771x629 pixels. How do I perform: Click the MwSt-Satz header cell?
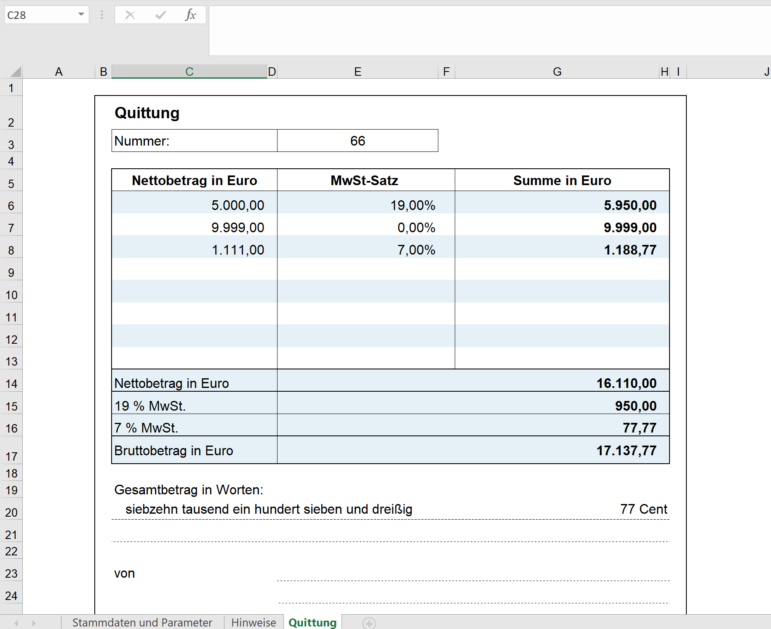(365, 180)
